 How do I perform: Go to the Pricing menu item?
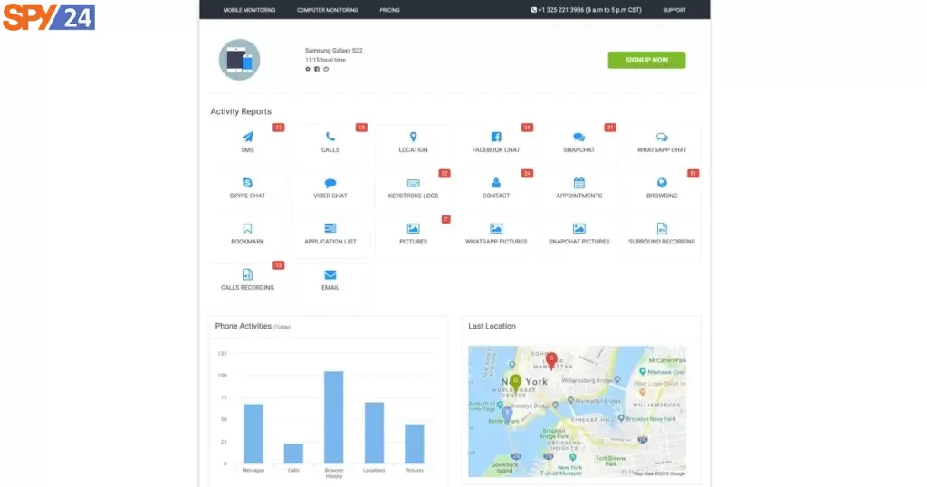pyautogui.click(x=389, y=10)
